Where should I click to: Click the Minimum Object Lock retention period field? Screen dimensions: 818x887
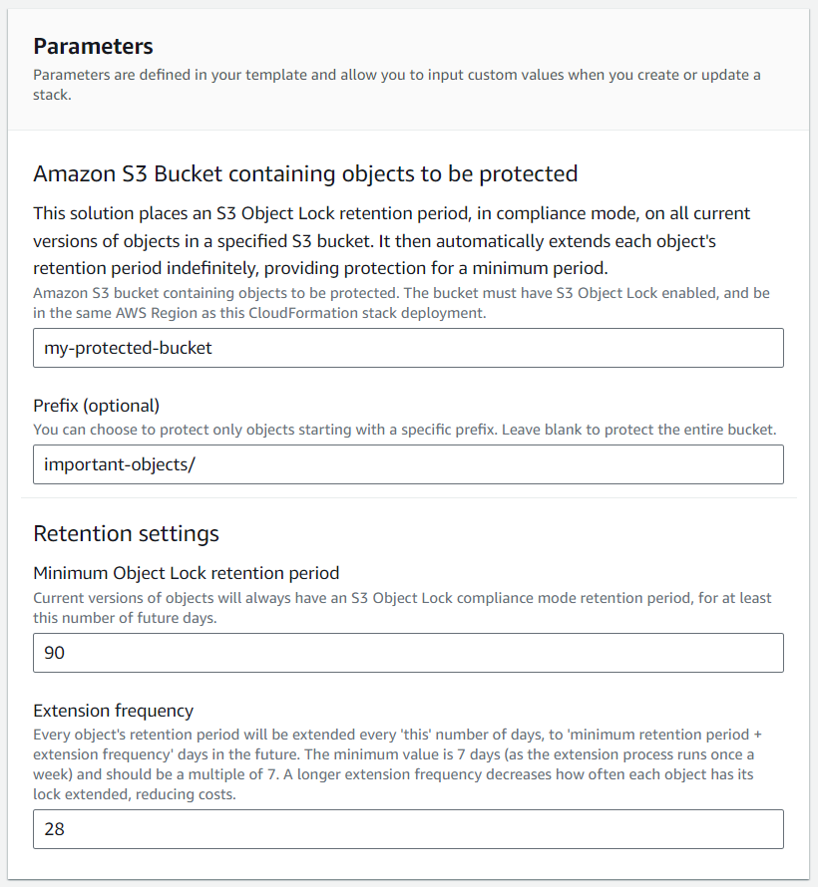408,653
